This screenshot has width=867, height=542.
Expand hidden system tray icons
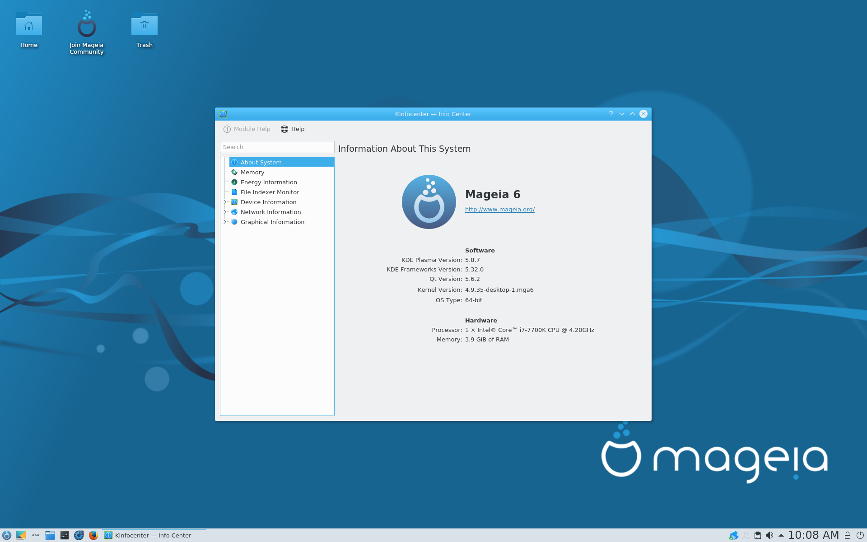coord(781,535)
